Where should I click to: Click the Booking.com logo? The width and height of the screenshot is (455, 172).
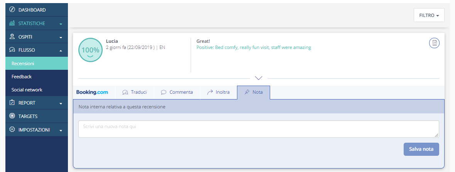tap(92, 92)
